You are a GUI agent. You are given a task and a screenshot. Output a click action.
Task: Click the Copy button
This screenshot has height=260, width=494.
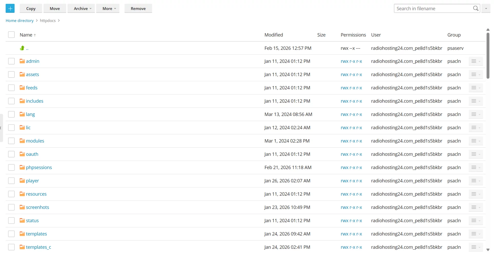(31, 8)
